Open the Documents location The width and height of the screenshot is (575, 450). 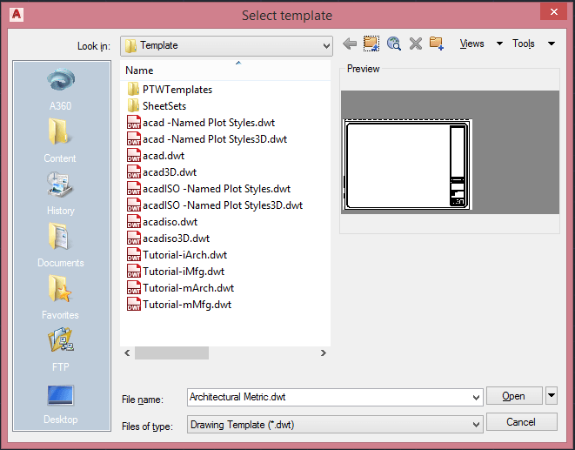[61, 245]
